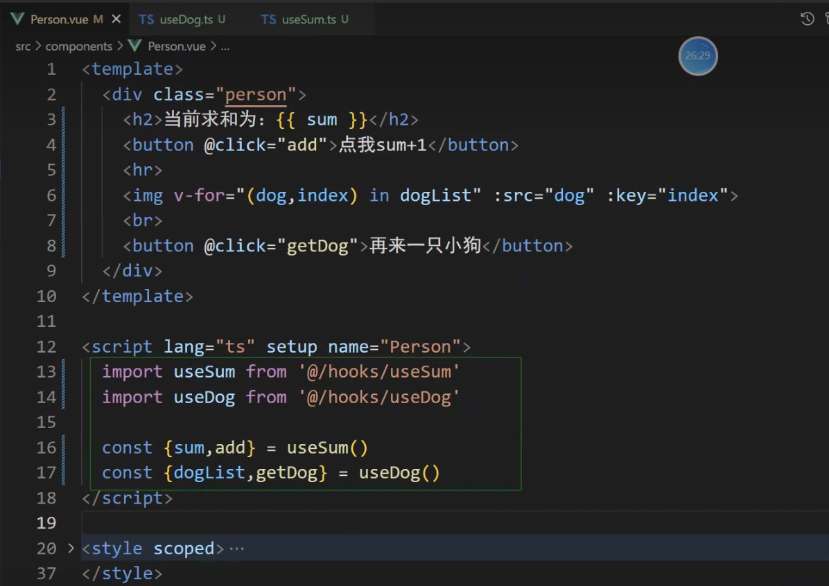Click the closing style tag

click(x=122, y=574)
